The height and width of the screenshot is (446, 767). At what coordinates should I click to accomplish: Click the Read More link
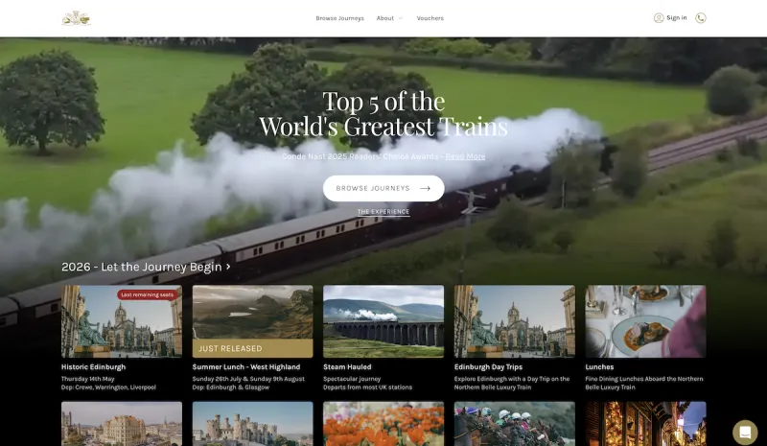(x=465, y=156)
